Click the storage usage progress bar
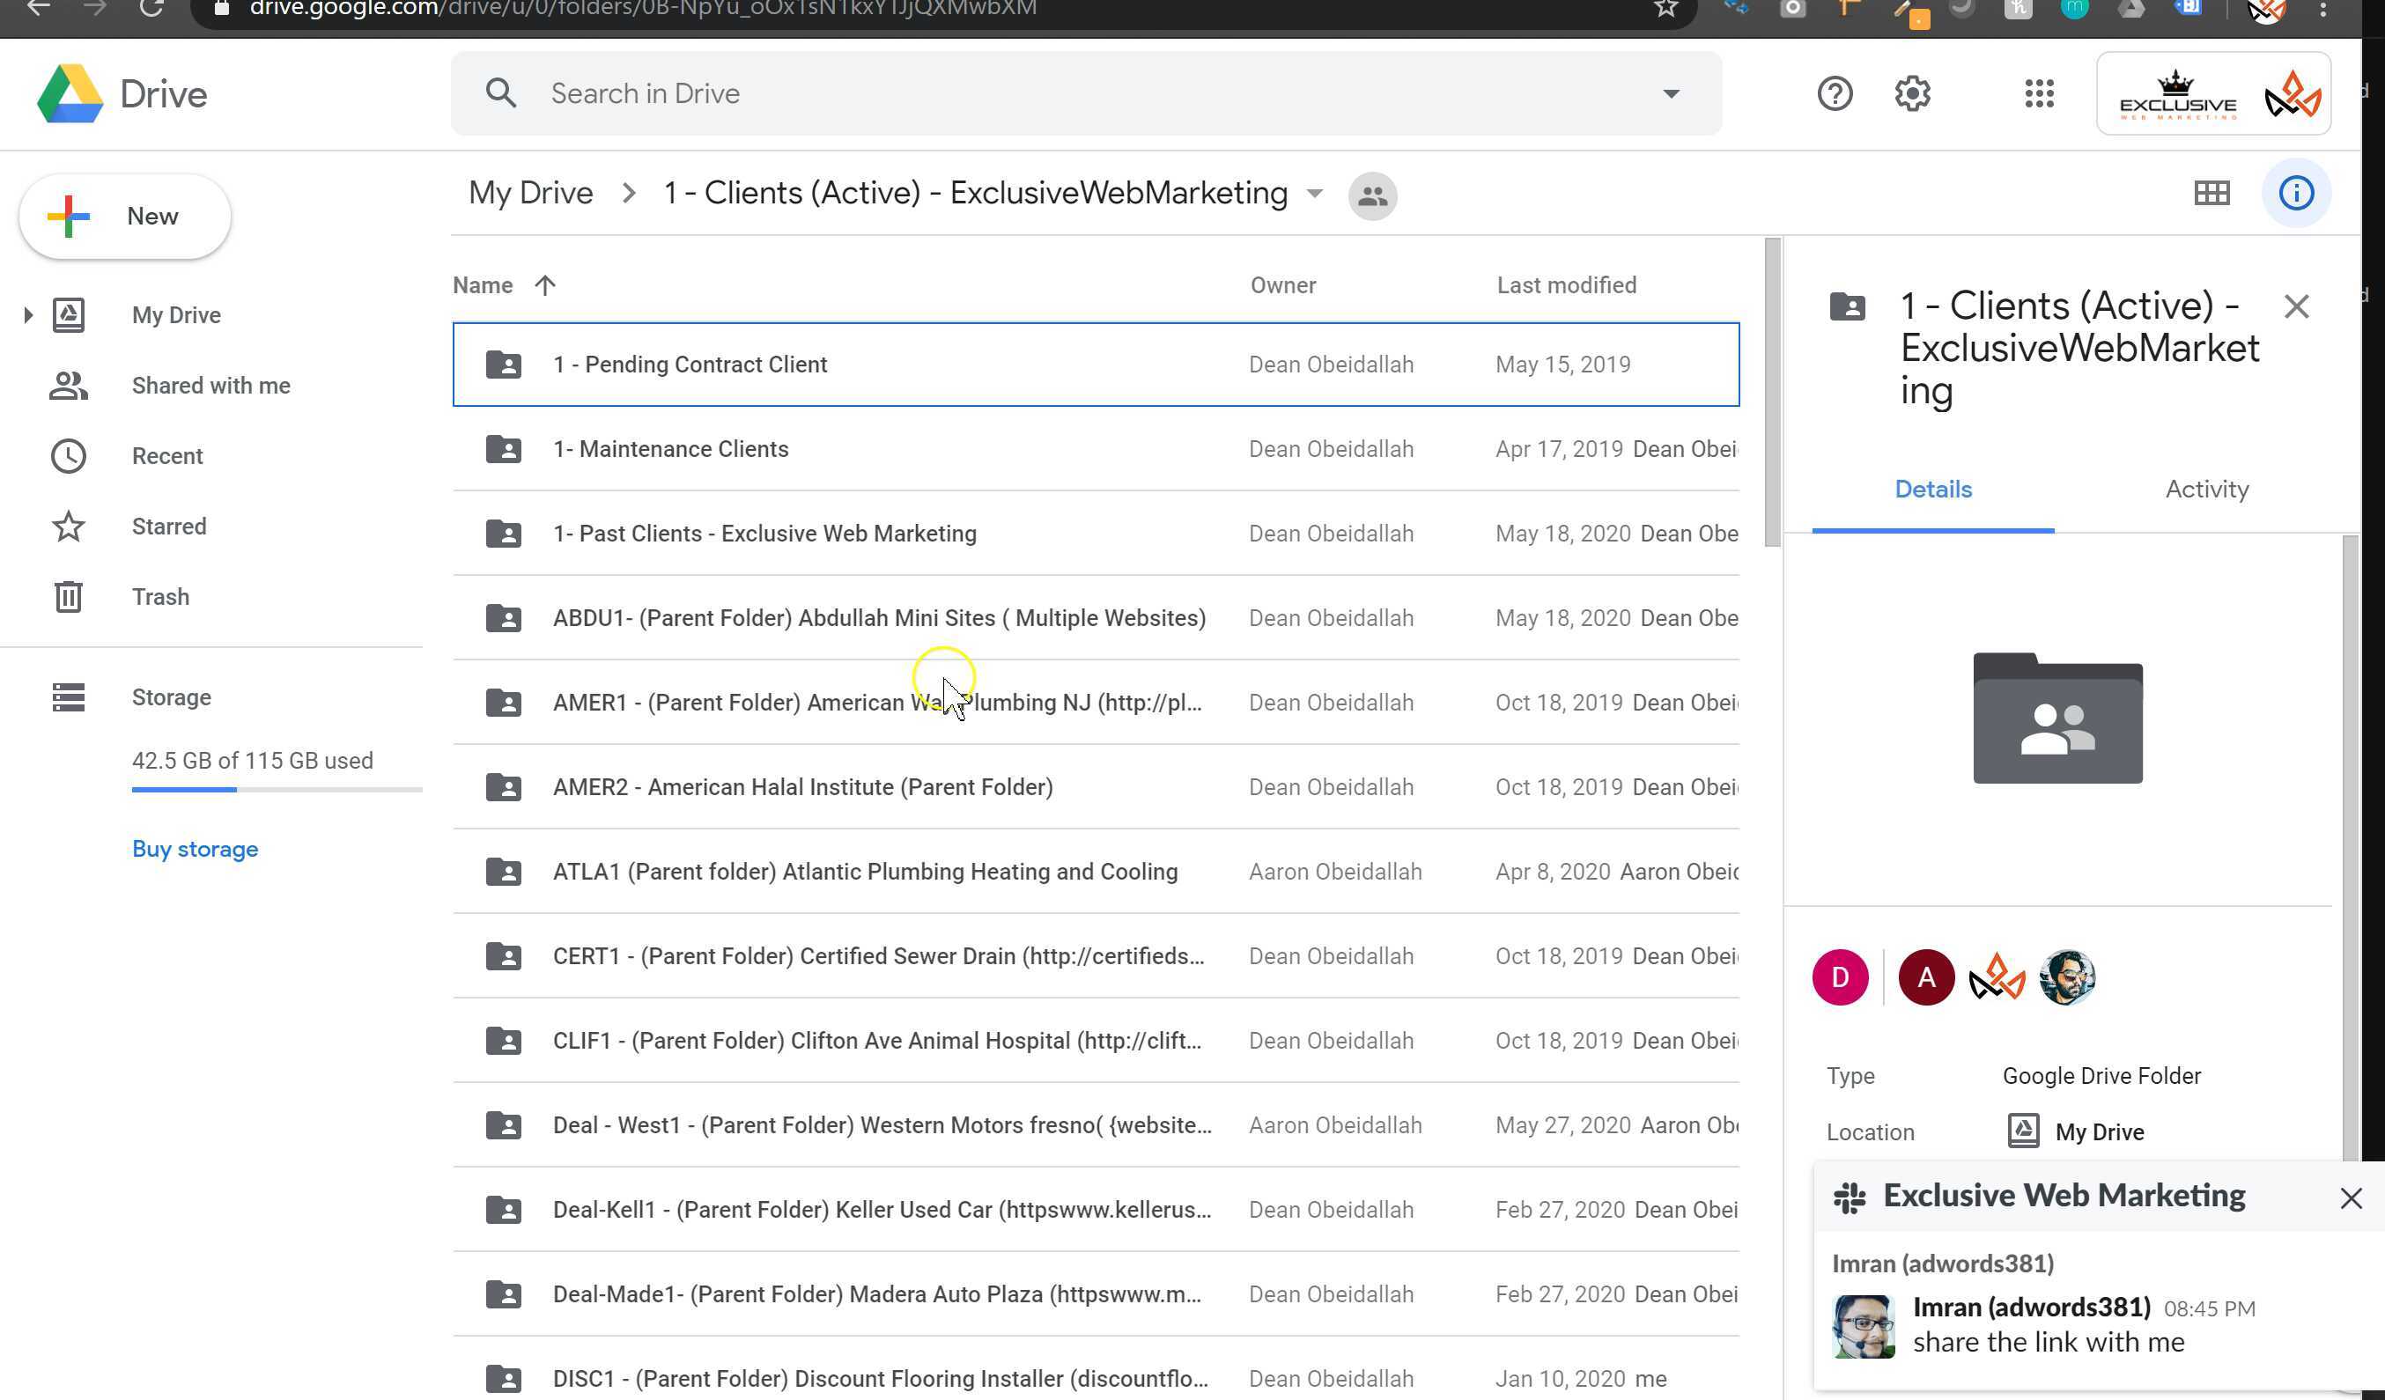Image resolution: width=2385 pixels, height=1400 pixels. (277, 789)
